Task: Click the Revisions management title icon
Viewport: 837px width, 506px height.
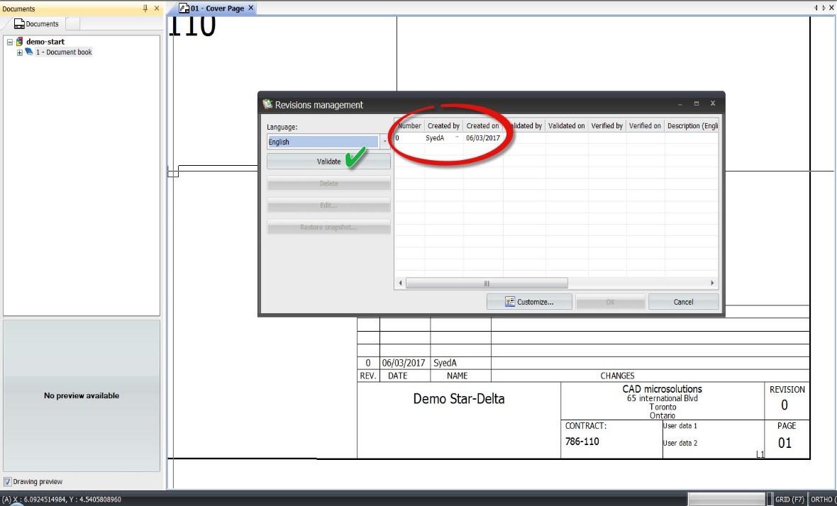Action: (267, 104)
